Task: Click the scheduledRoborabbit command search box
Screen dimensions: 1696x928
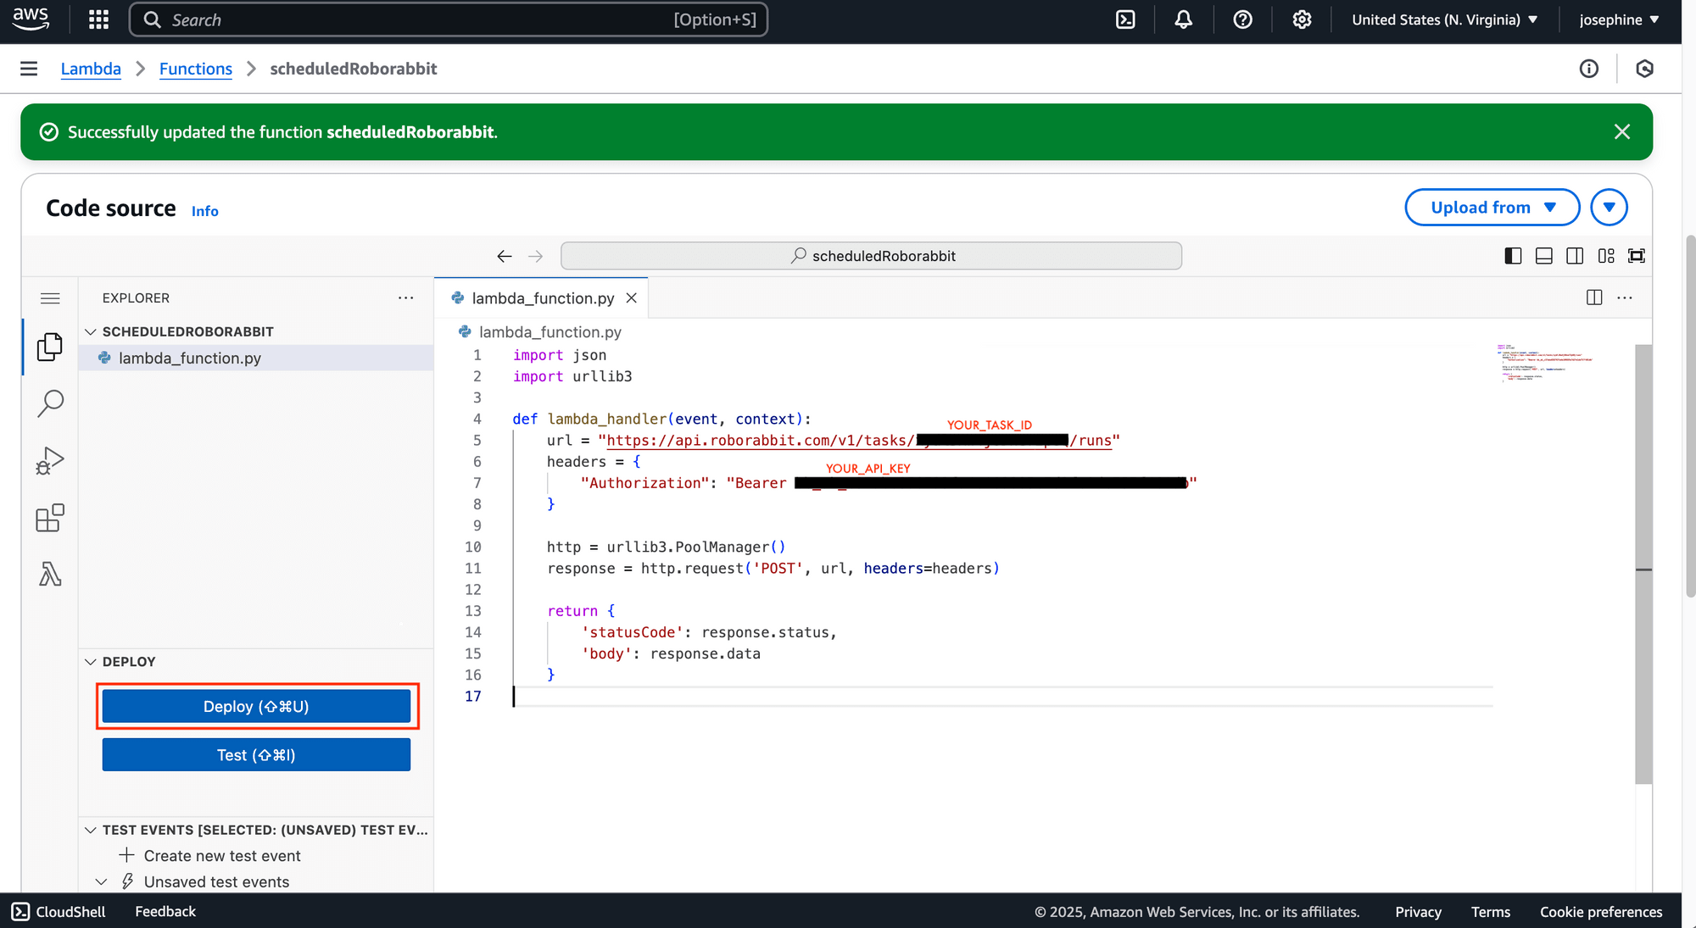Action: (x=871, y=256)
